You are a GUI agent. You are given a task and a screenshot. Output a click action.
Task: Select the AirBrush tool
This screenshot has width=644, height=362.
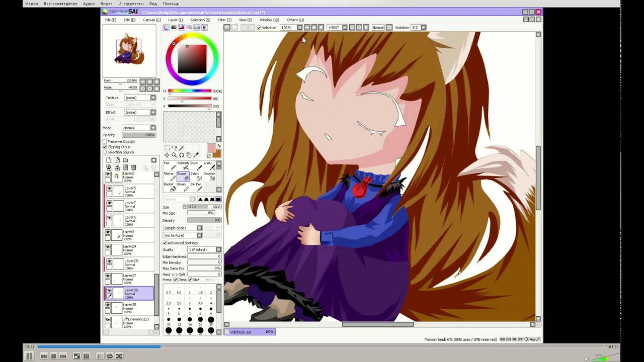(x=183, y=166)
